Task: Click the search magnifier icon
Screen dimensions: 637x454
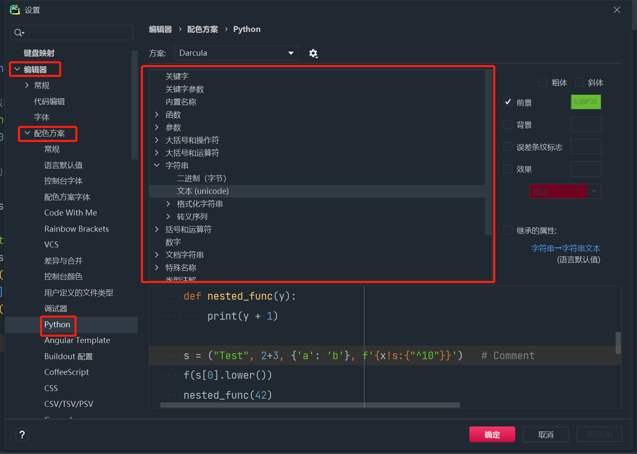Action: point(19,33)
